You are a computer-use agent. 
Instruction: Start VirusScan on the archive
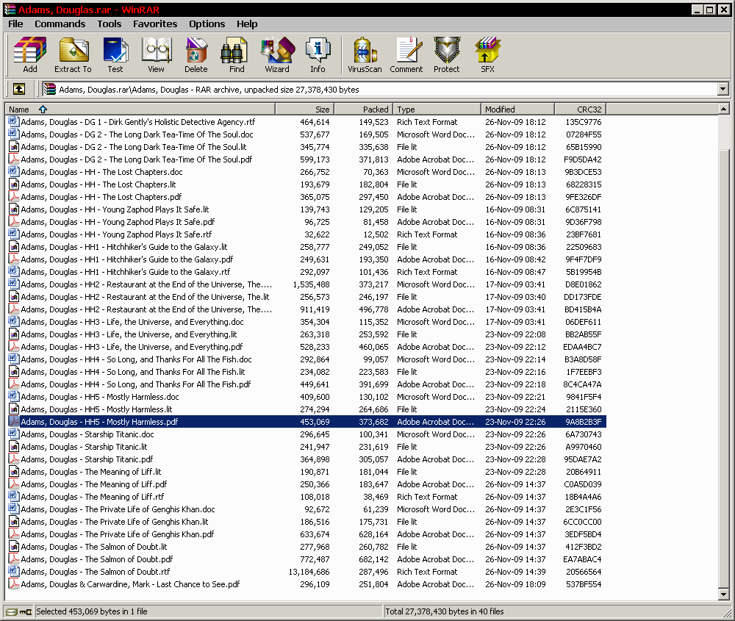365,55
